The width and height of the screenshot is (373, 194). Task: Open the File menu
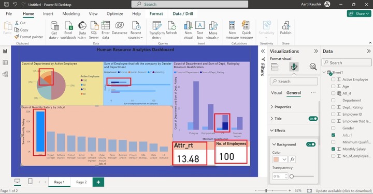[9, 14]
